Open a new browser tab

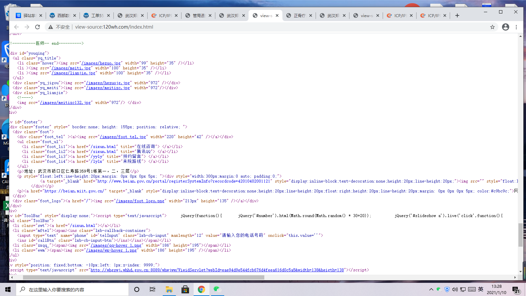click(457, 15)
